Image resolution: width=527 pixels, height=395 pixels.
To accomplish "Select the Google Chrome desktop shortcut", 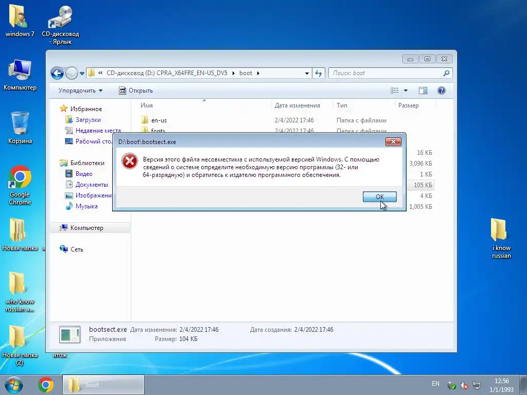I will pyautogui.click(x=20, y=185).
